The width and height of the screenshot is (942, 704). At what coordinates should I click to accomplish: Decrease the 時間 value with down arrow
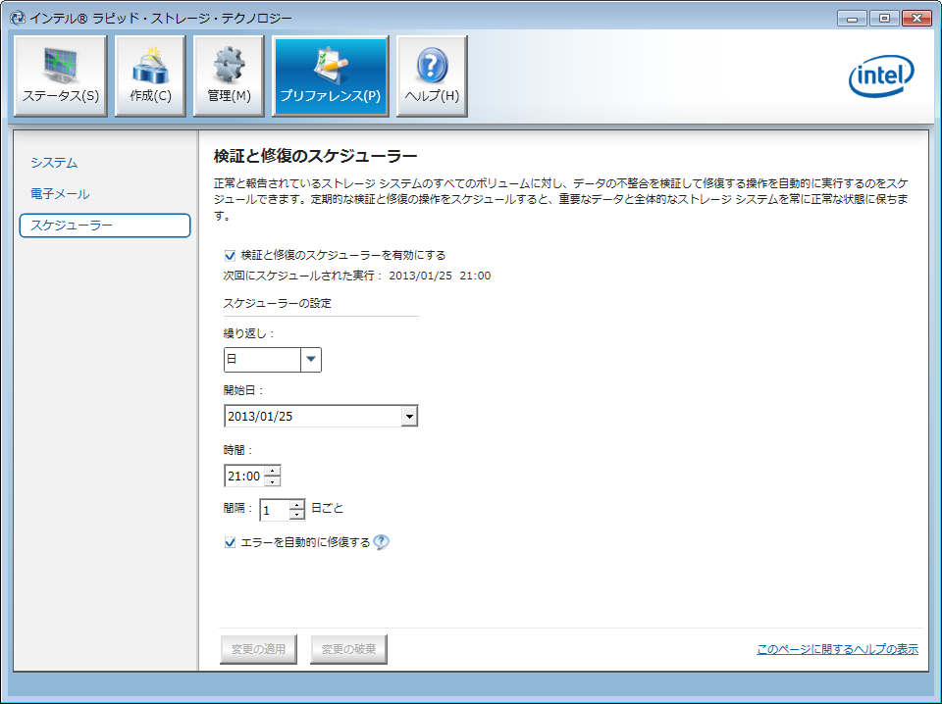[x=273, y=481]
